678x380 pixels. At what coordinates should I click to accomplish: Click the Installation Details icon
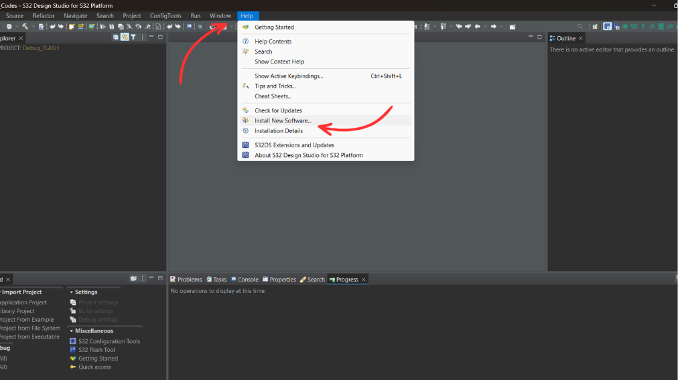[246, 131]
